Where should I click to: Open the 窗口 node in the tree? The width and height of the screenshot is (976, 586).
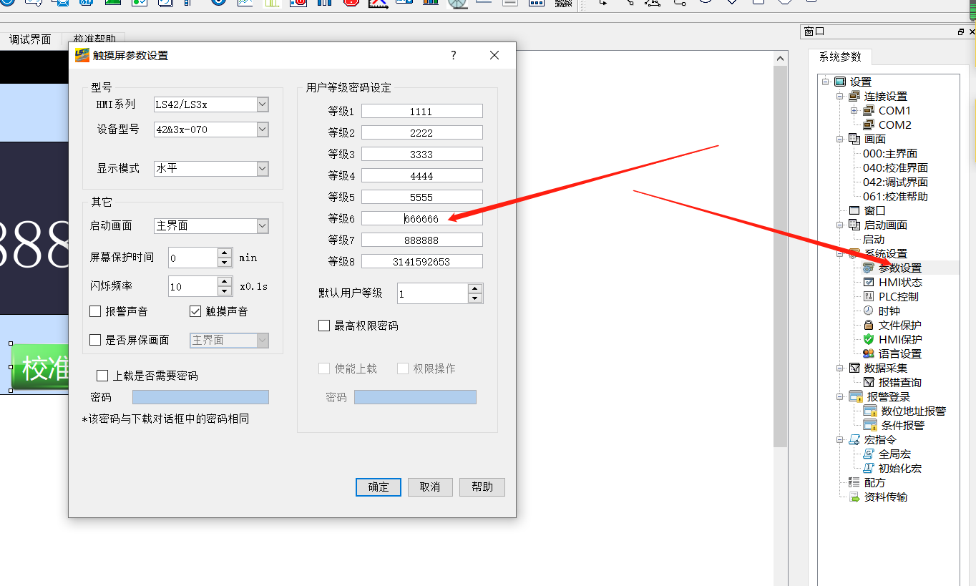point(874,211)
